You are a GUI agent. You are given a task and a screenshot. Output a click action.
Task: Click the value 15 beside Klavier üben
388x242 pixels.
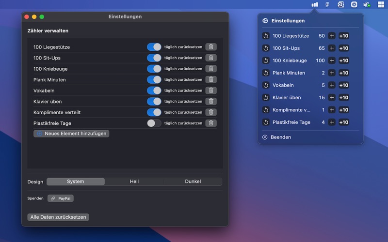pyautogui.click(x=322, y=98)
